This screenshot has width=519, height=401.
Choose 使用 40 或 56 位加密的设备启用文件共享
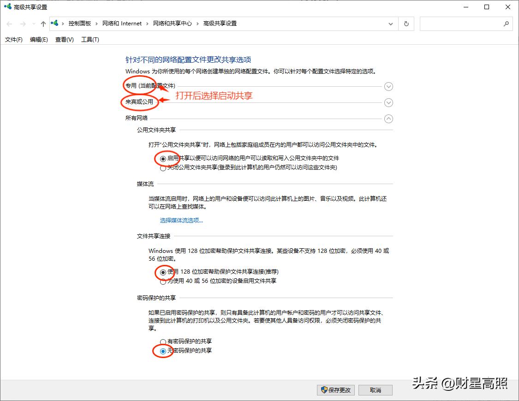pos(163,281)
